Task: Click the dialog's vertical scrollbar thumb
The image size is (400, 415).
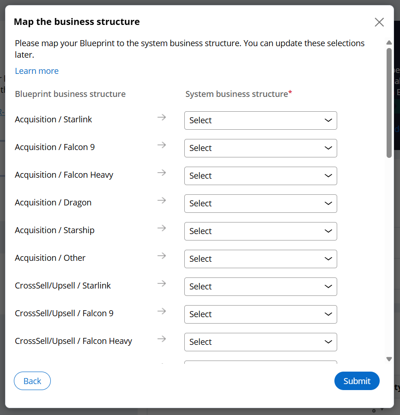Action: (389, 103)
